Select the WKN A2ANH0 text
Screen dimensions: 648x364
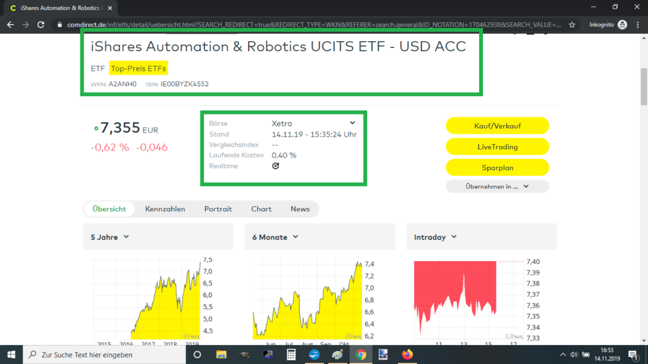(x=122, y=84)
